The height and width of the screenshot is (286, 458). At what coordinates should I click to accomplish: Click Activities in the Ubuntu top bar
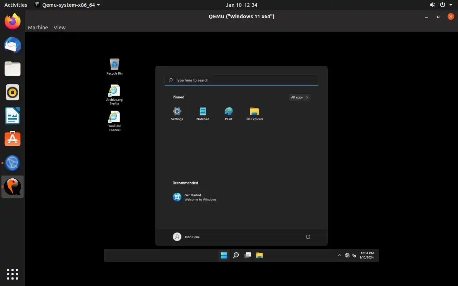click(x=16, y=5)
